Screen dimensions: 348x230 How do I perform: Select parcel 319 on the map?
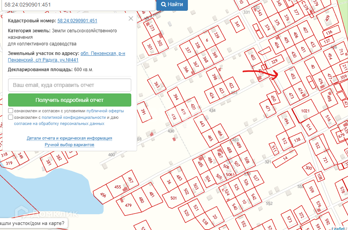click(9, 163)
